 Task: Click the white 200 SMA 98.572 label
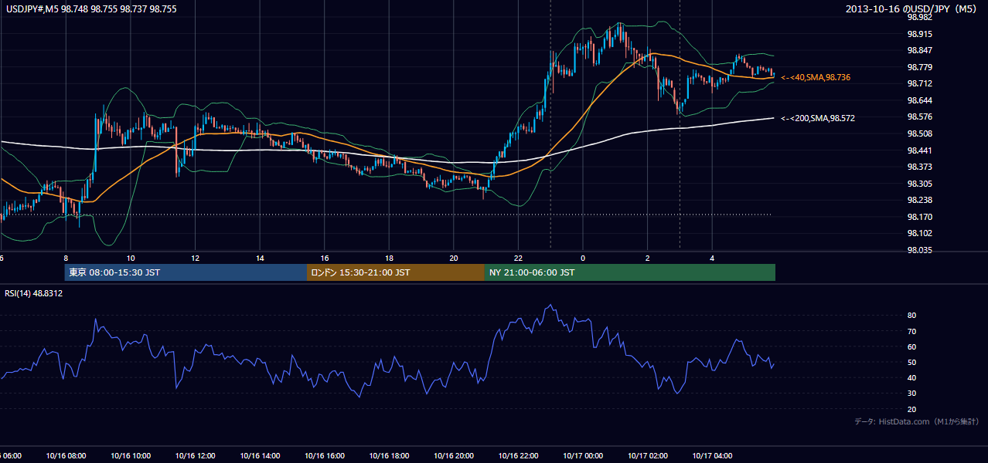tap(818, 118)
